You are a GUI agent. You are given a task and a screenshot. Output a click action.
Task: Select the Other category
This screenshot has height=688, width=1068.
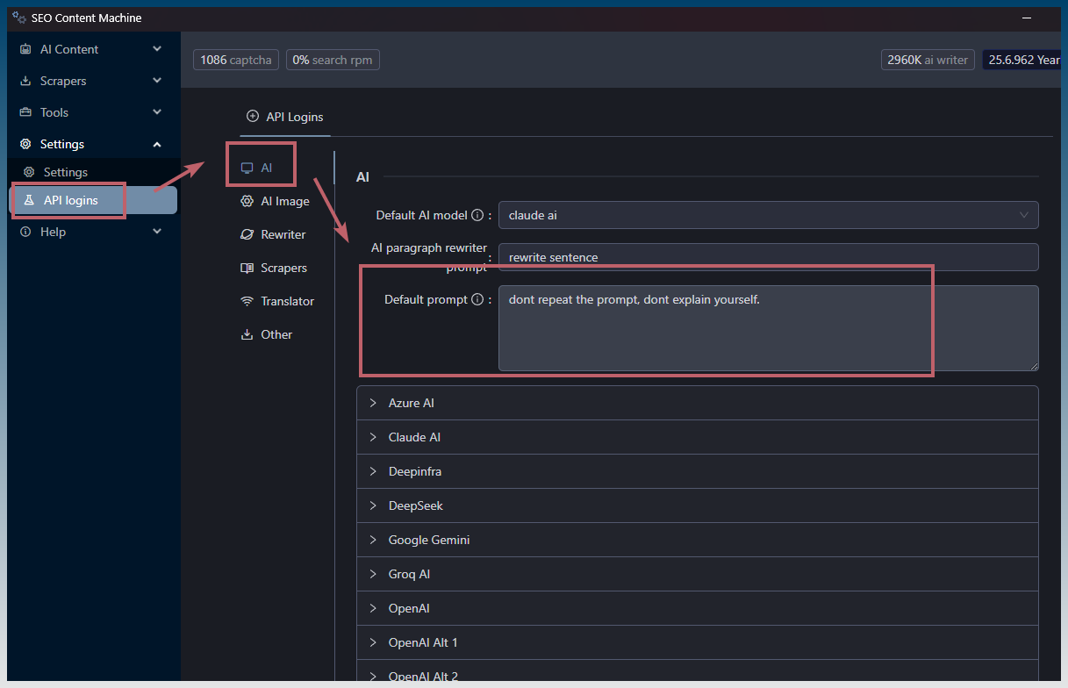point(268,334)
